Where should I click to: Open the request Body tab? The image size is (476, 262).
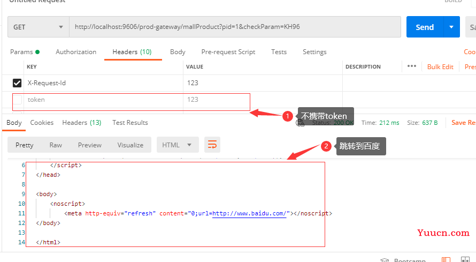point(178,52)
